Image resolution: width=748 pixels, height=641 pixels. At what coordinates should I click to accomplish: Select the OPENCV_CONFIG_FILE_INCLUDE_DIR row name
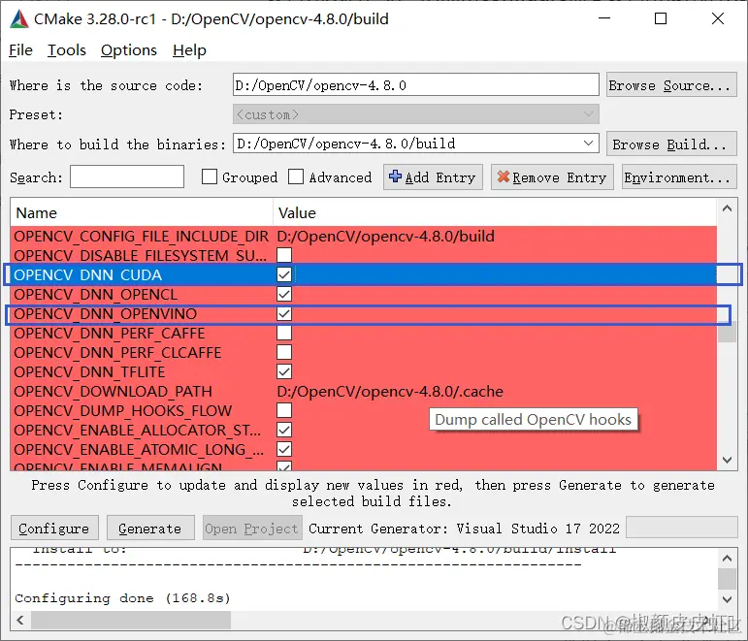(142, 236)
